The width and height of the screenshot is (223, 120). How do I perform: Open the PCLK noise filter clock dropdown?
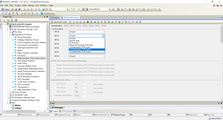pyautogui.click(x=80, y=96)
